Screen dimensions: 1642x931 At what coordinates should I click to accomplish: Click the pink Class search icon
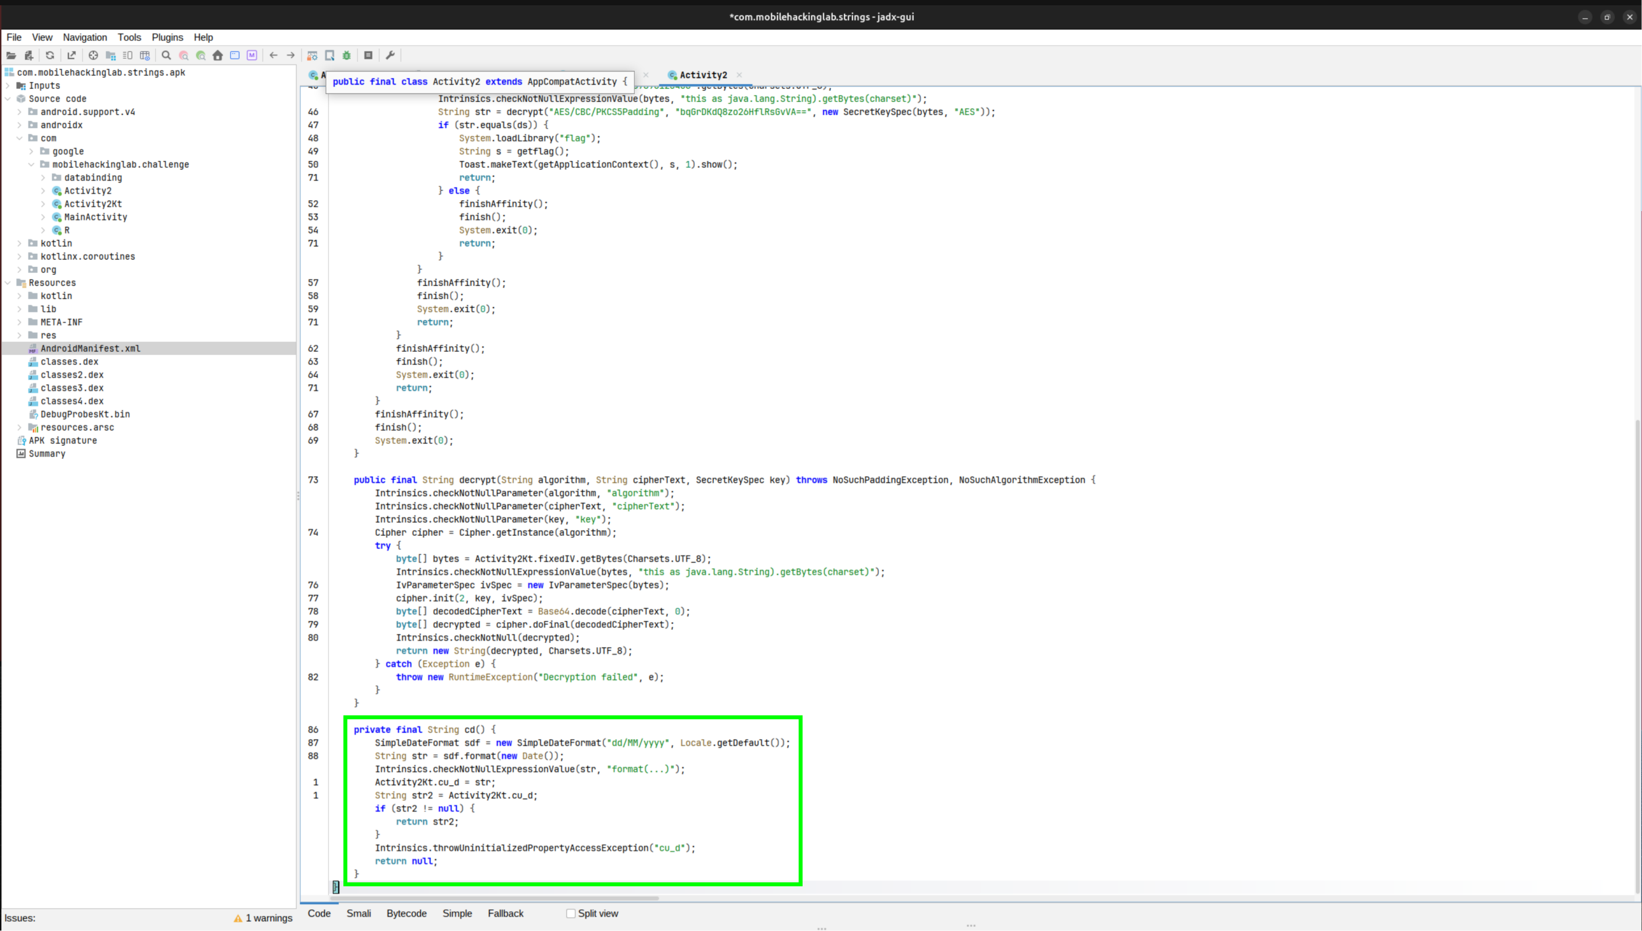(x=184, y=56)
